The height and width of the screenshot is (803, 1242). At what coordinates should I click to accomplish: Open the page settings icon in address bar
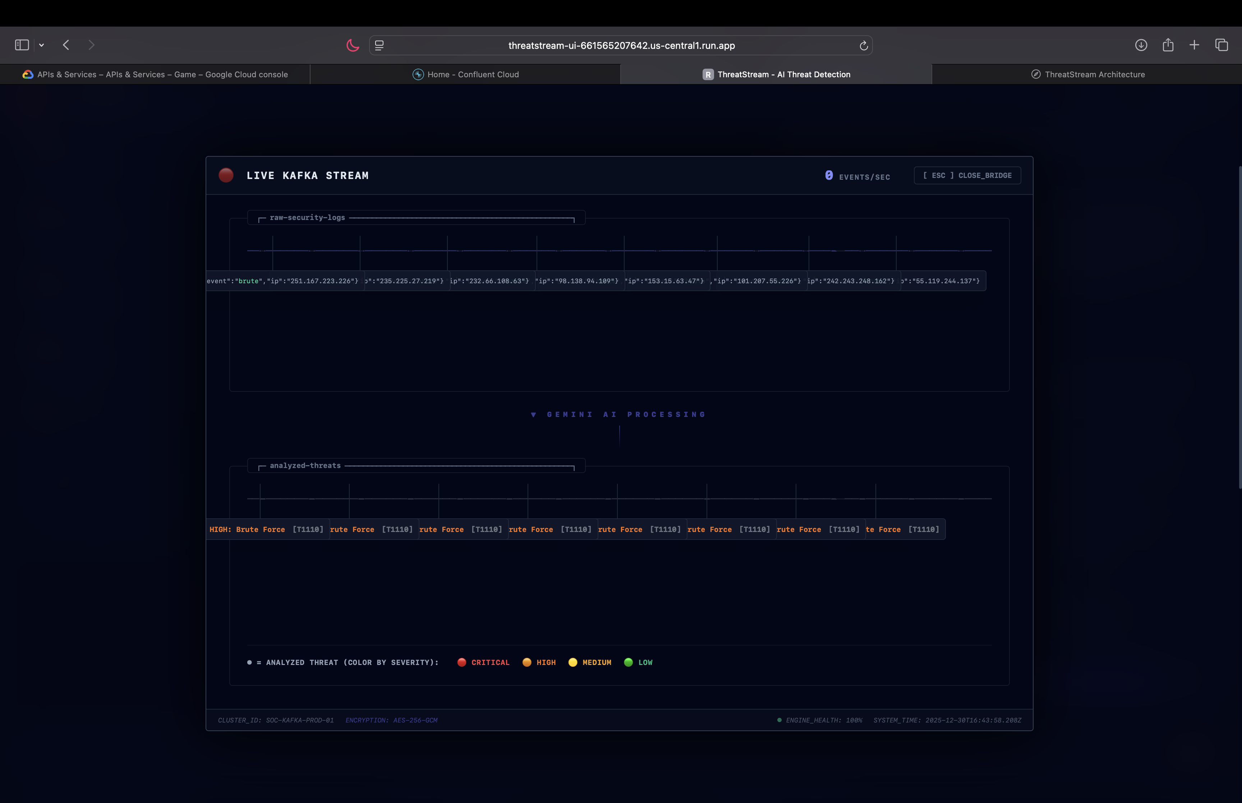tap(379, 45)
